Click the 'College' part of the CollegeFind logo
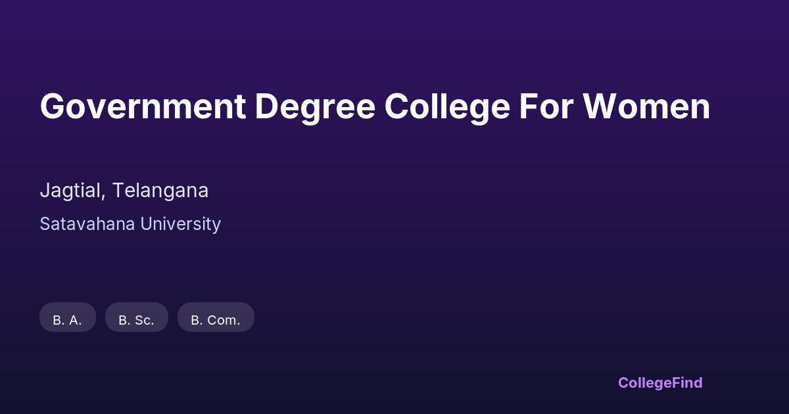 point(644,382)
